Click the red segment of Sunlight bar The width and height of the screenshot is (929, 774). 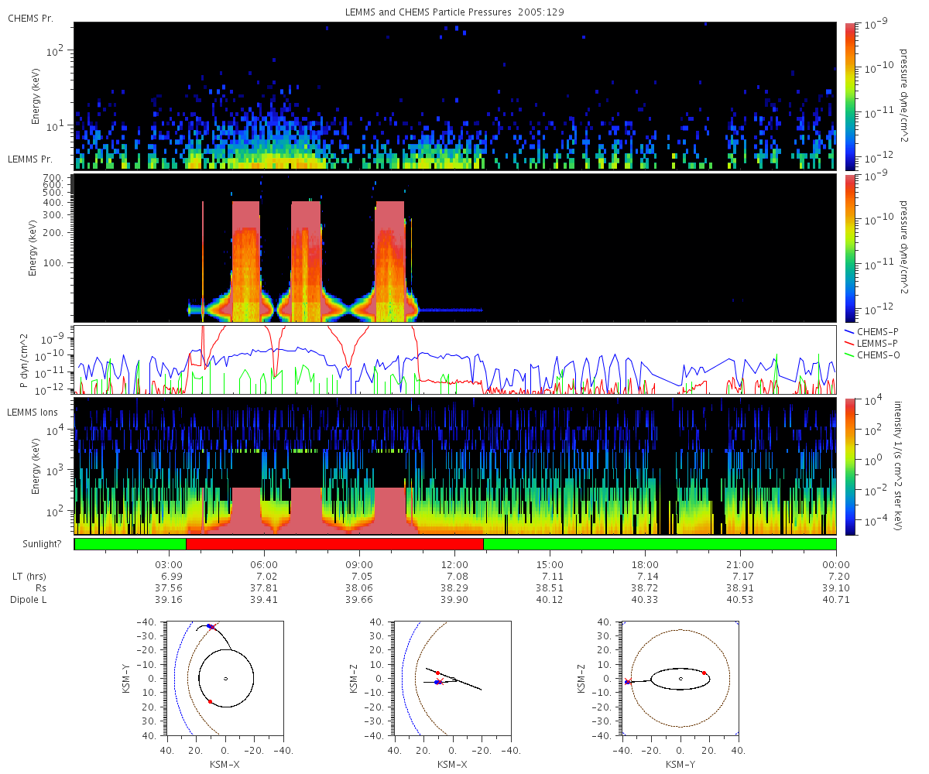334,544
